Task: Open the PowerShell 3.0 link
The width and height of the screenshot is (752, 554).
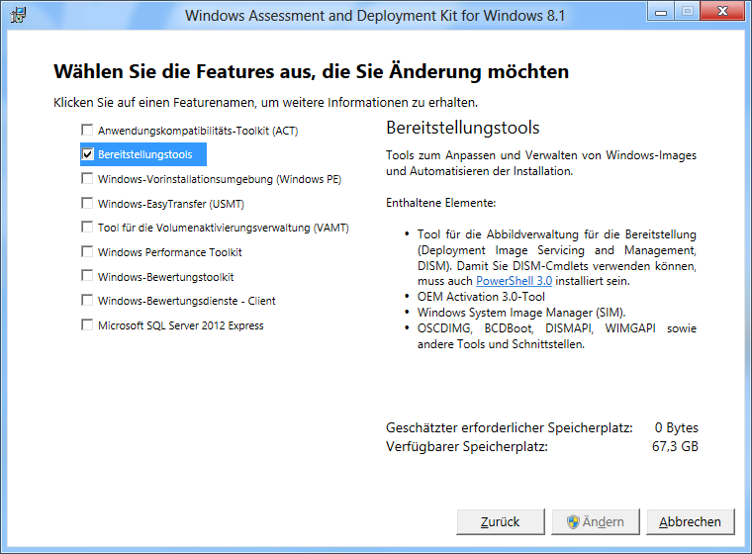Action: (x=514, y=281)
